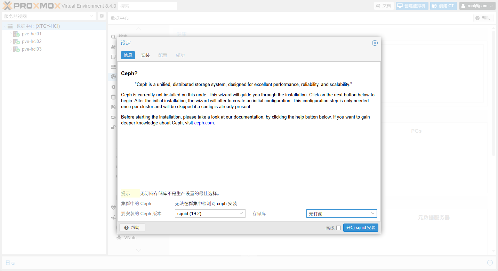Open the storage database icon in the datacenter menu
This screenshot has width=498, height=271.
[x=113, y=97]
